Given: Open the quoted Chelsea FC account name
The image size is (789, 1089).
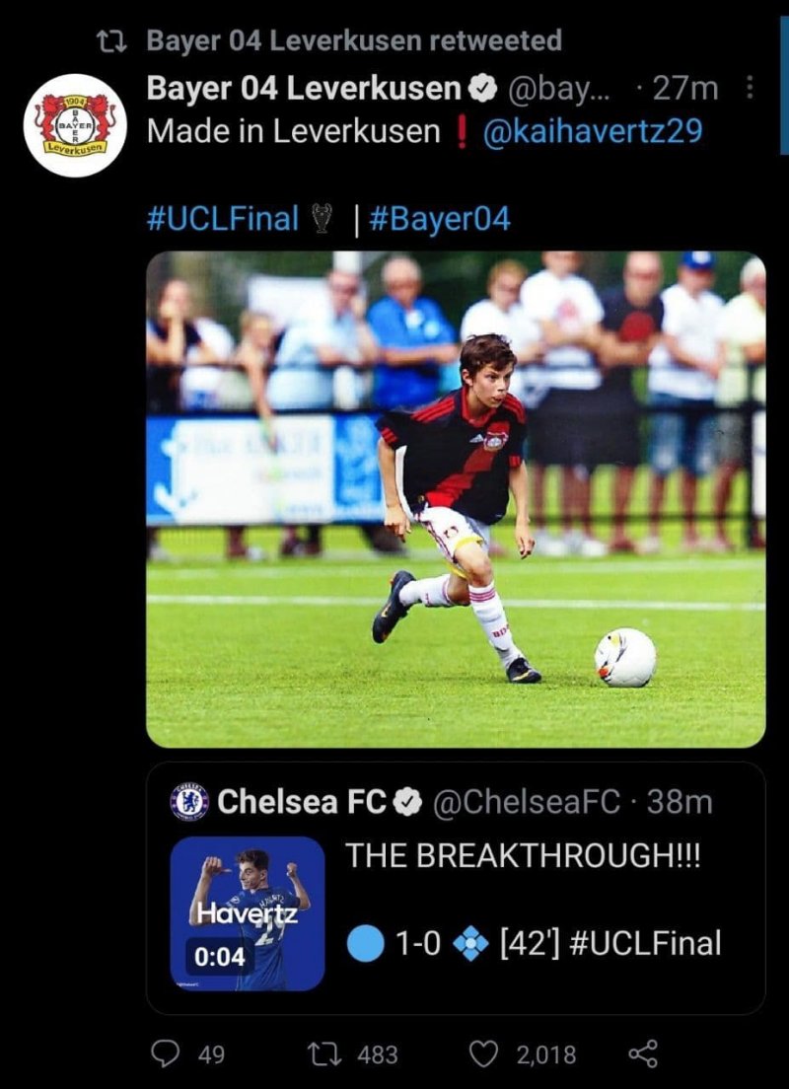Looking at the screenshot, I should [303, 802].
